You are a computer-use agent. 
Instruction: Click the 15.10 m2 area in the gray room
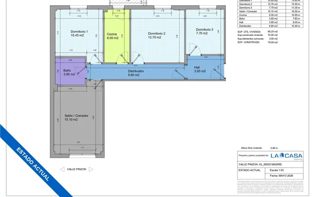pos(71,120)
